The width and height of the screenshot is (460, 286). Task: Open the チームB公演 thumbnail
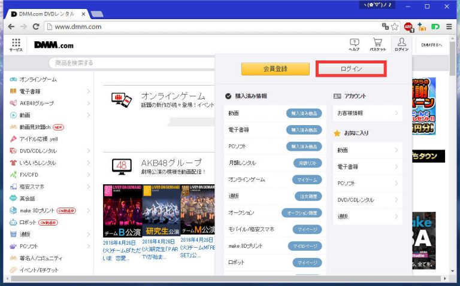coord(122,211)
